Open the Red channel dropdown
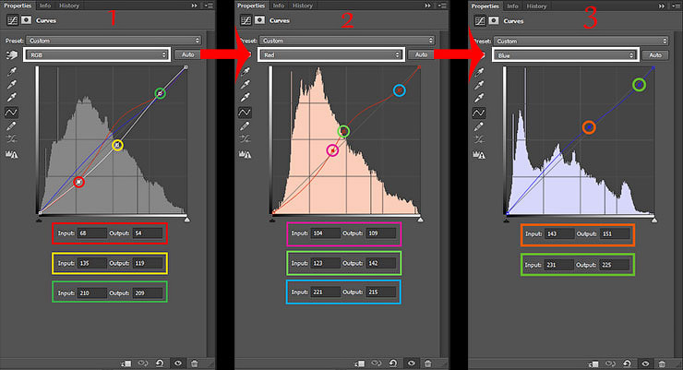Image resolution: width=683 pixels, height=370 pixels. click(330, 54)
